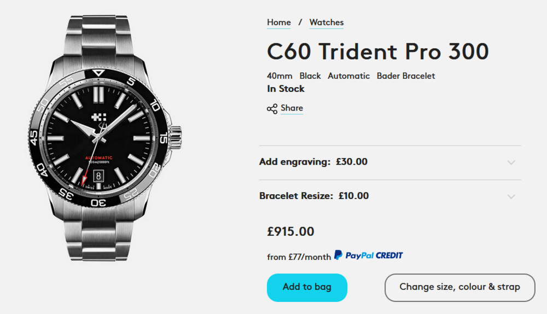This screenshot has height=314, width=547.
Task: Go to the Home breadcrumb
Action: 279,22
